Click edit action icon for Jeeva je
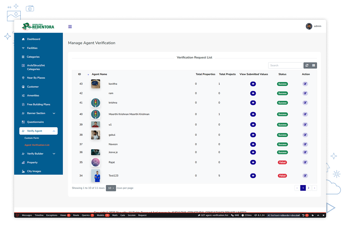 305,152
